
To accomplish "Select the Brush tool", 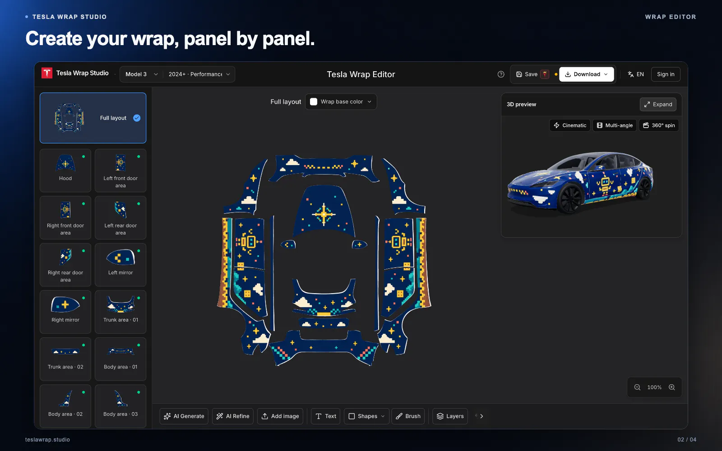I will pyautogui.click(x=408, y=416).
